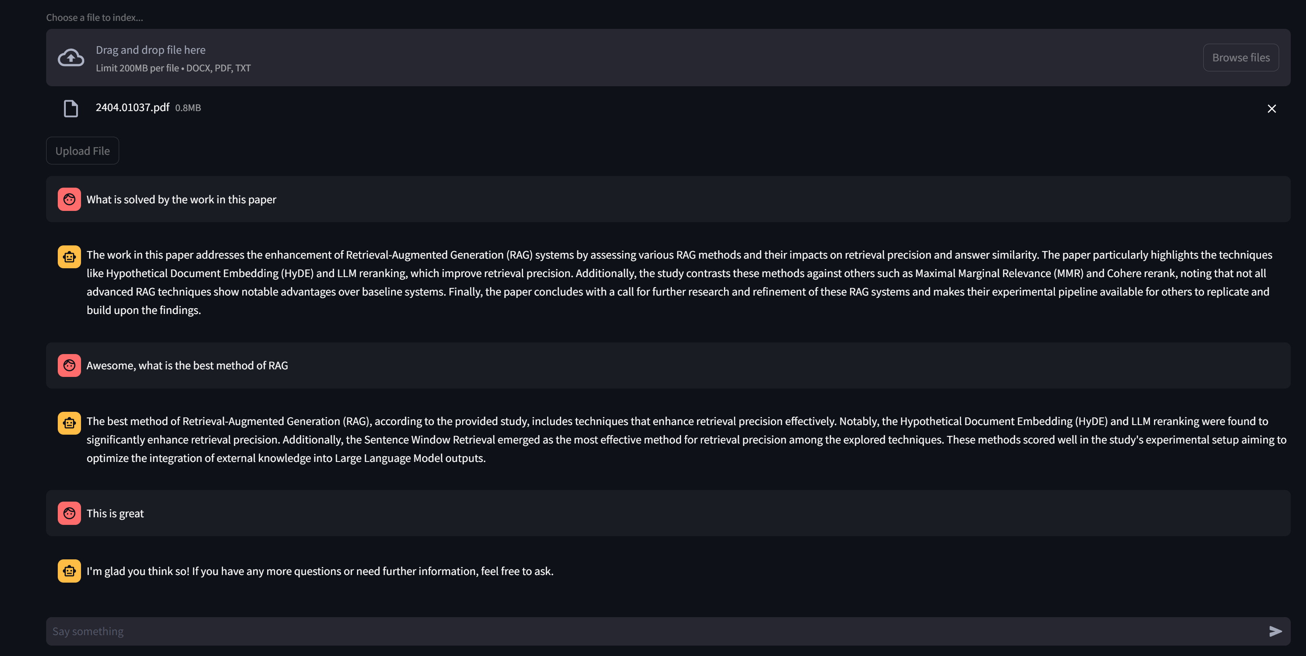Click the Browse files button
1306x656 pixels.
pyautogui.click(x=1241, y=58)
